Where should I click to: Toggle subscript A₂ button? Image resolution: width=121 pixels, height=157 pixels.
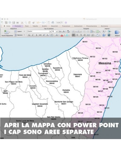coord(47,35)
